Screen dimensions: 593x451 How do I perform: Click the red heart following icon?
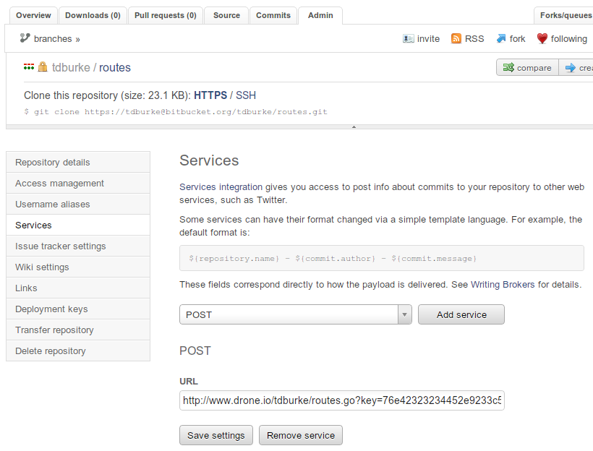click(542, 39)
